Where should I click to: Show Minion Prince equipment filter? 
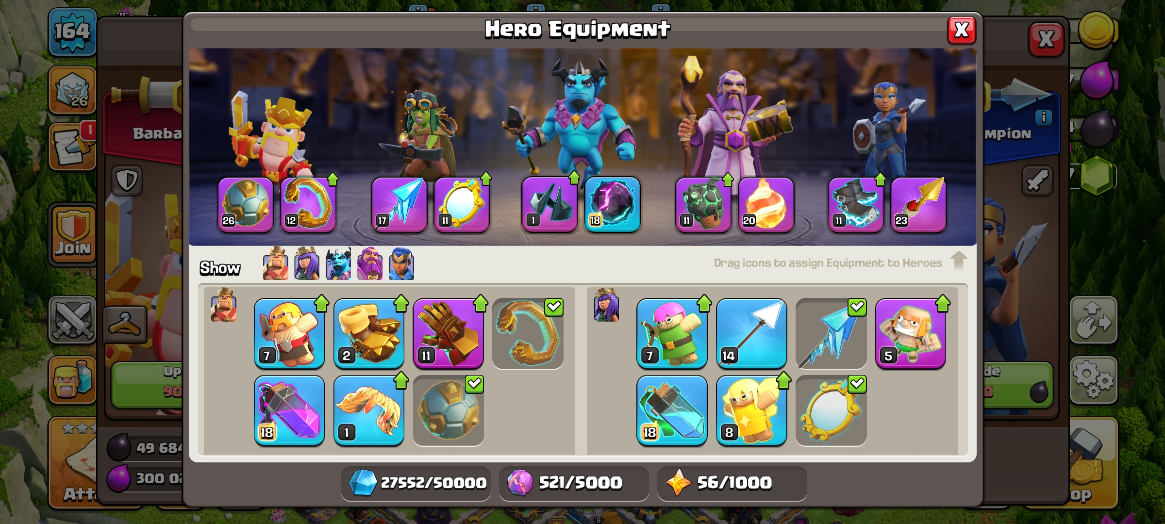pyautogui.click(x=338, y=263)
